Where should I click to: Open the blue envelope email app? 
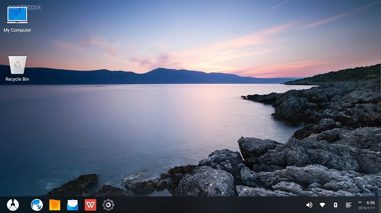pyautogui.click(x=72, y=205)
